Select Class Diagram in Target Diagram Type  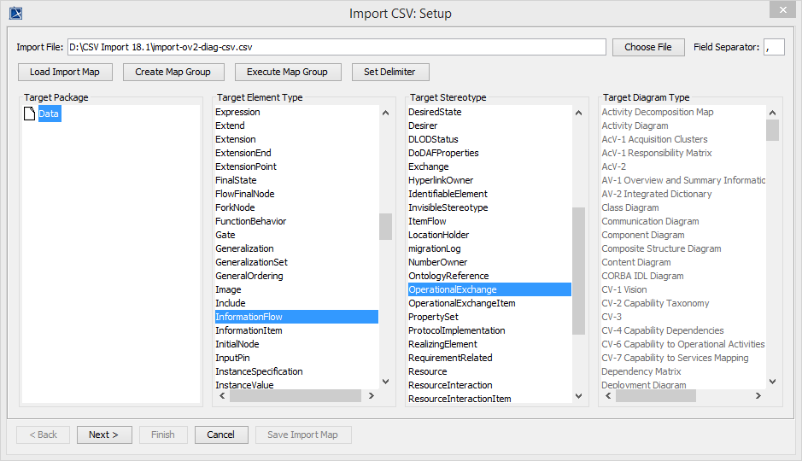(629, 207)
